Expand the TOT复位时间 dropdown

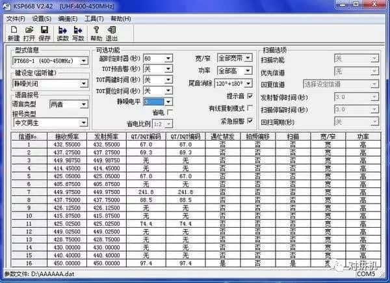pyautogui.click(x=168, y=90)
